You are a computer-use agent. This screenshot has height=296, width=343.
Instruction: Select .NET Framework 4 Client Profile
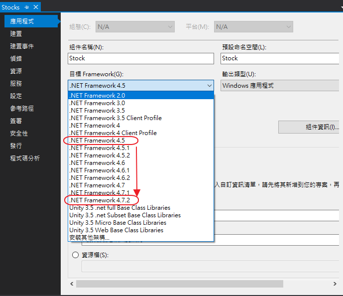pyautogui.click(x=141, y=133)
